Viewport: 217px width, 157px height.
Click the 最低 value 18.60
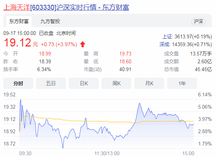tap(125, 61)
